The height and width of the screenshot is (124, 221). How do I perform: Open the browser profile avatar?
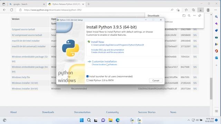coord(208,10)
